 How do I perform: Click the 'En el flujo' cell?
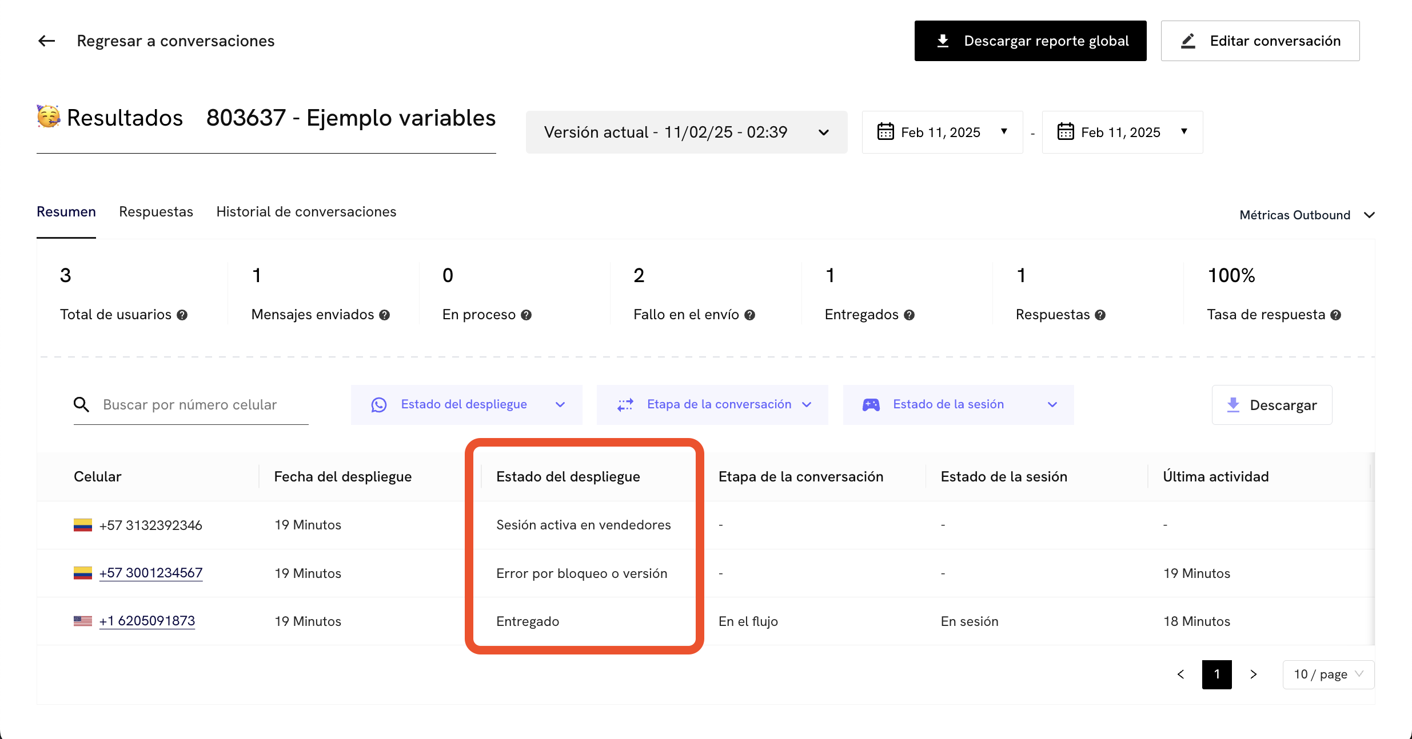[748, 621]
